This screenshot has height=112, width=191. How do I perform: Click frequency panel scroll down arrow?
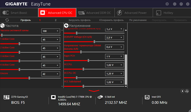pos(62,86)
